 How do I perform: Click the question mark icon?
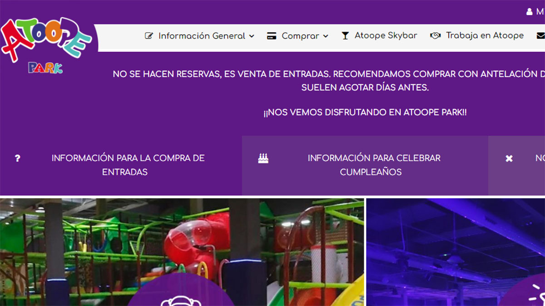click(x=18, y=158)
